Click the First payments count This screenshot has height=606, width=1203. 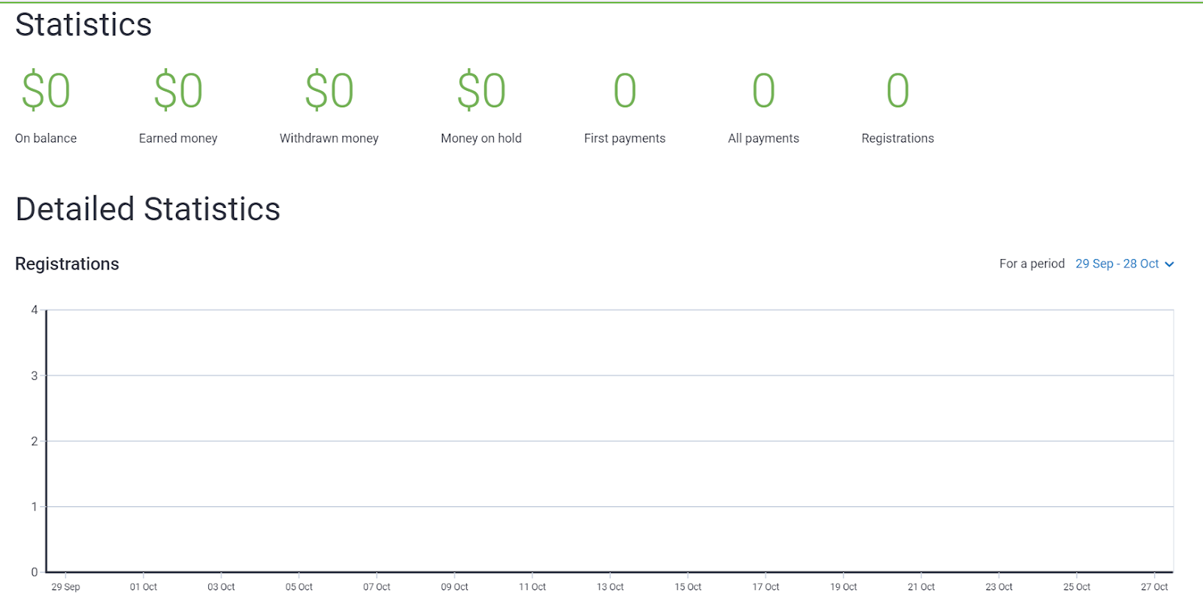(625, 91)
